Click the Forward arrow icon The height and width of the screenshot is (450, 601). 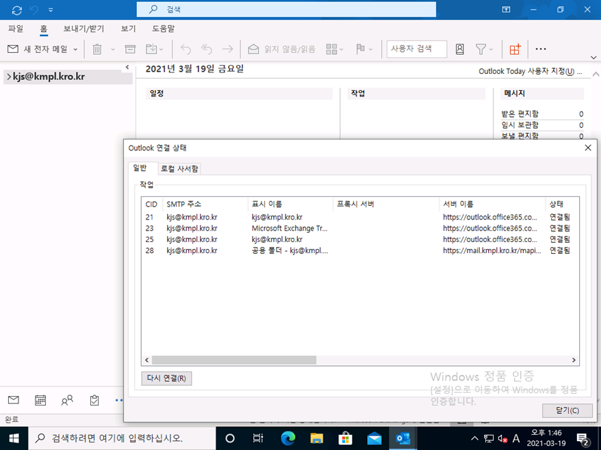(228, 49)
